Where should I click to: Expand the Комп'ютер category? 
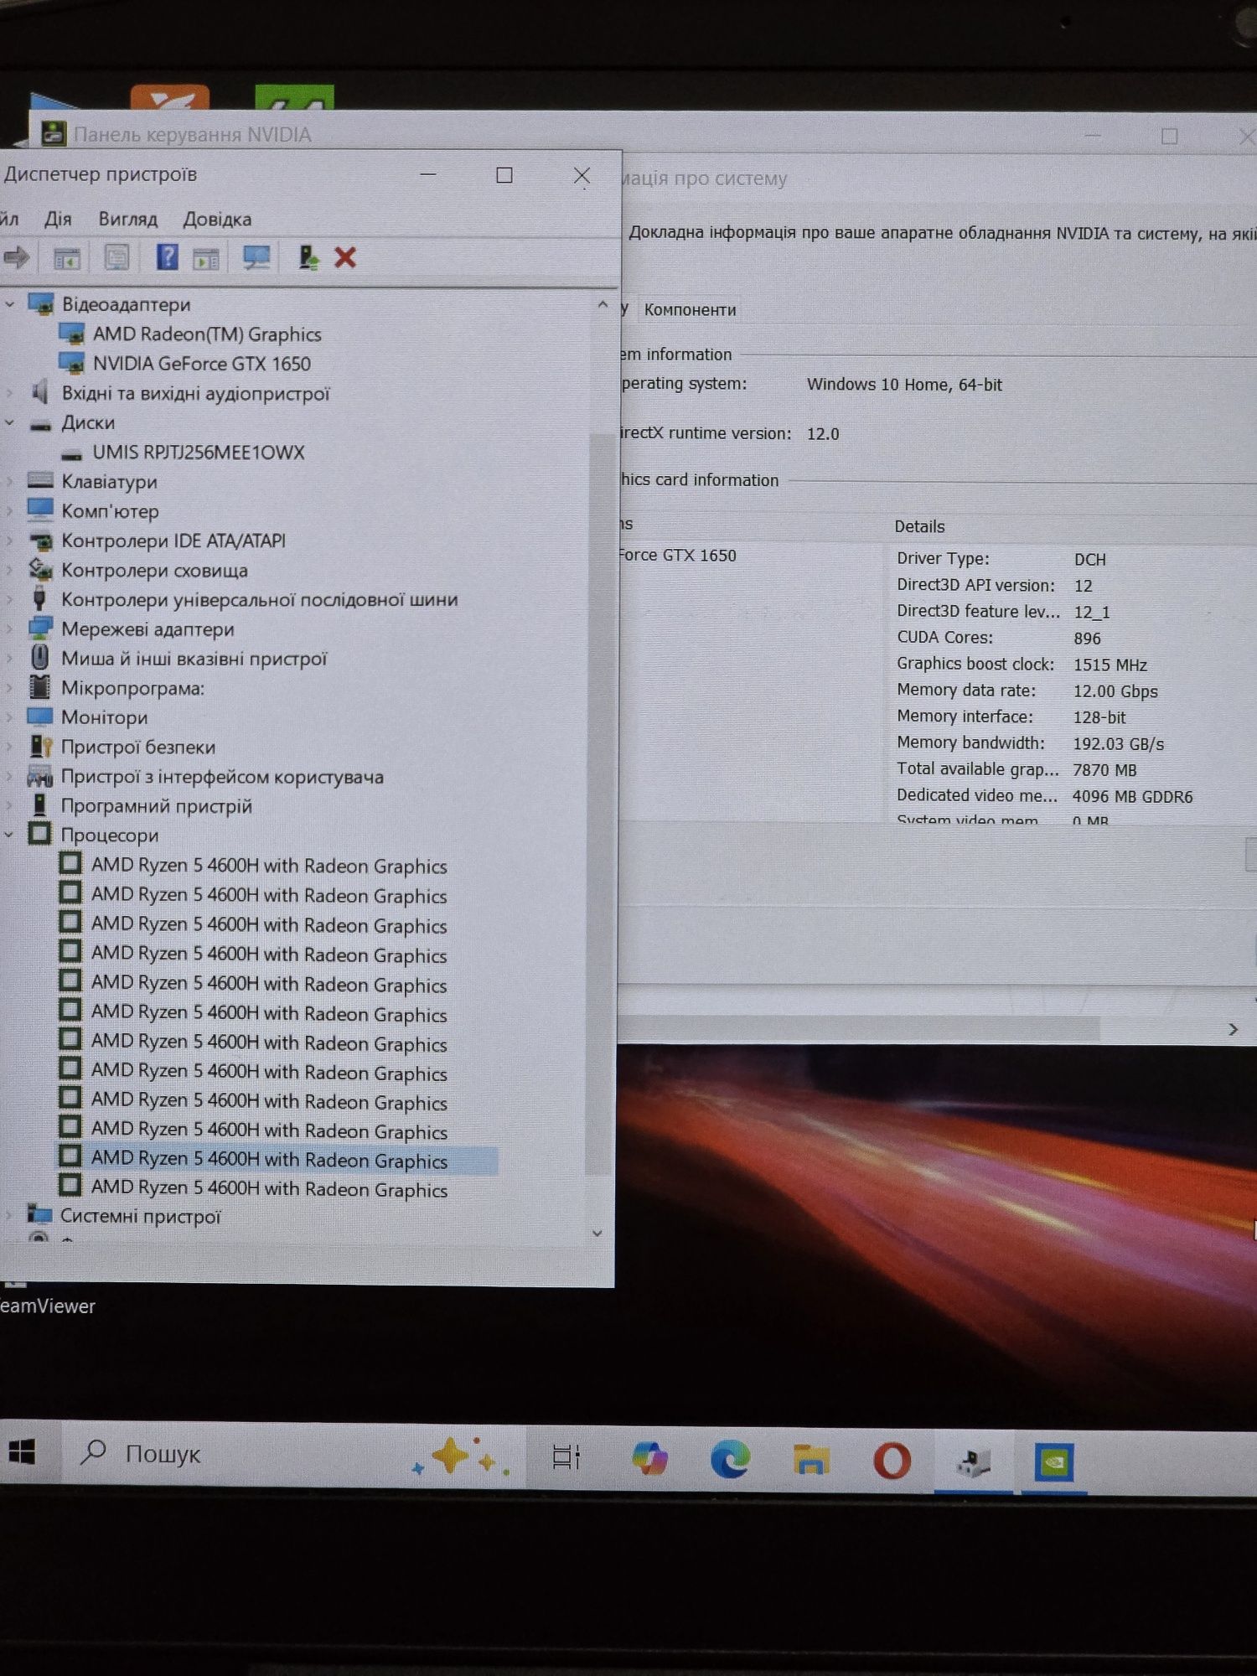(x=10, y=510)
